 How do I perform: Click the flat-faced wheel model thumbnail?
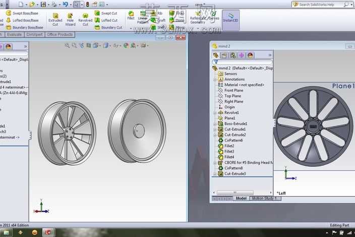(137, 131)
